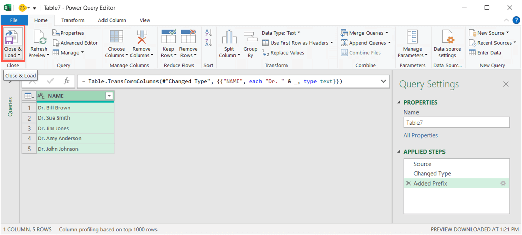The height and width of the screenshot is (235, 522).
Task: Delete the Added Prefix step with X
Action: [408, 183]
